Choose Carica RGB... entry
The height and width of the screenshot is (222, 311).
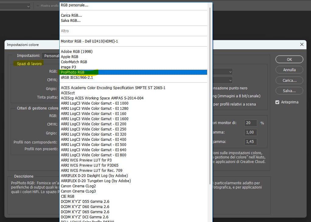[133, 16]
